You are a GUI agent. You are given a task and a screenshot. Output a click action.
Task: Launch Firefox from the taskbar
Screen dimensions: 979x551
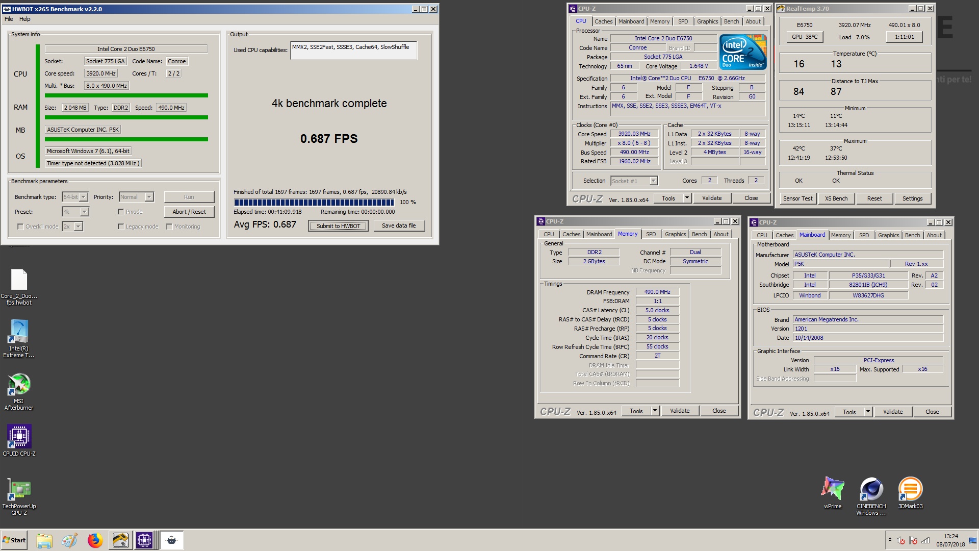click(95, 540)
